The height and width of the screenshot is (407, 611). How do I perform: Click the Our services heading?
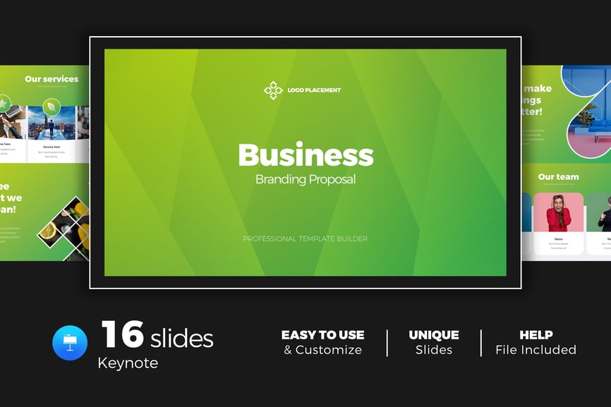tap(52, 79)
